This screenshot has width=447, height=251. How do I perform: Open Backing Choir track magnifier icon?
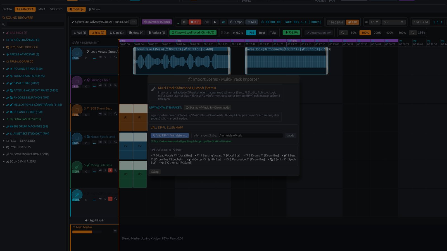pyautogui.click(x=115, y=85)
